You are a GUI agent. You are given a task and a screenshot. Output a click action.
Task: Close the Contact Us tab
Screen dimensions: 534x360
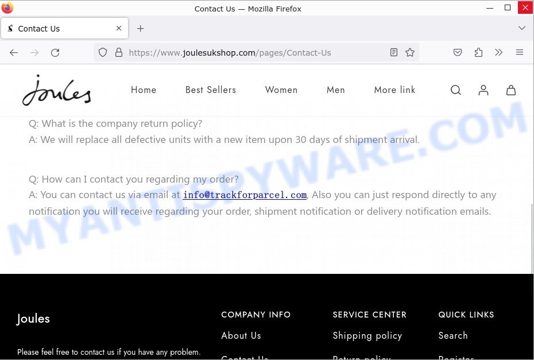[118, 28]
